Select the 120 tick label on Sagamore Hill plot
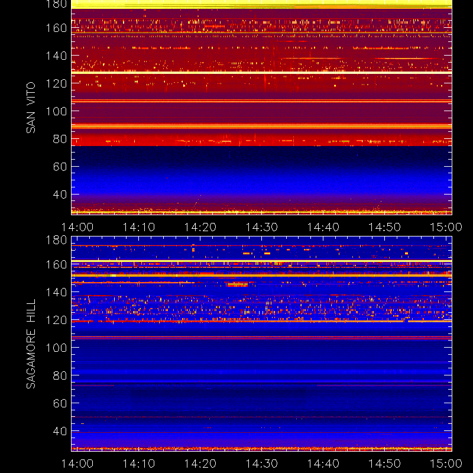 point(56,320)
